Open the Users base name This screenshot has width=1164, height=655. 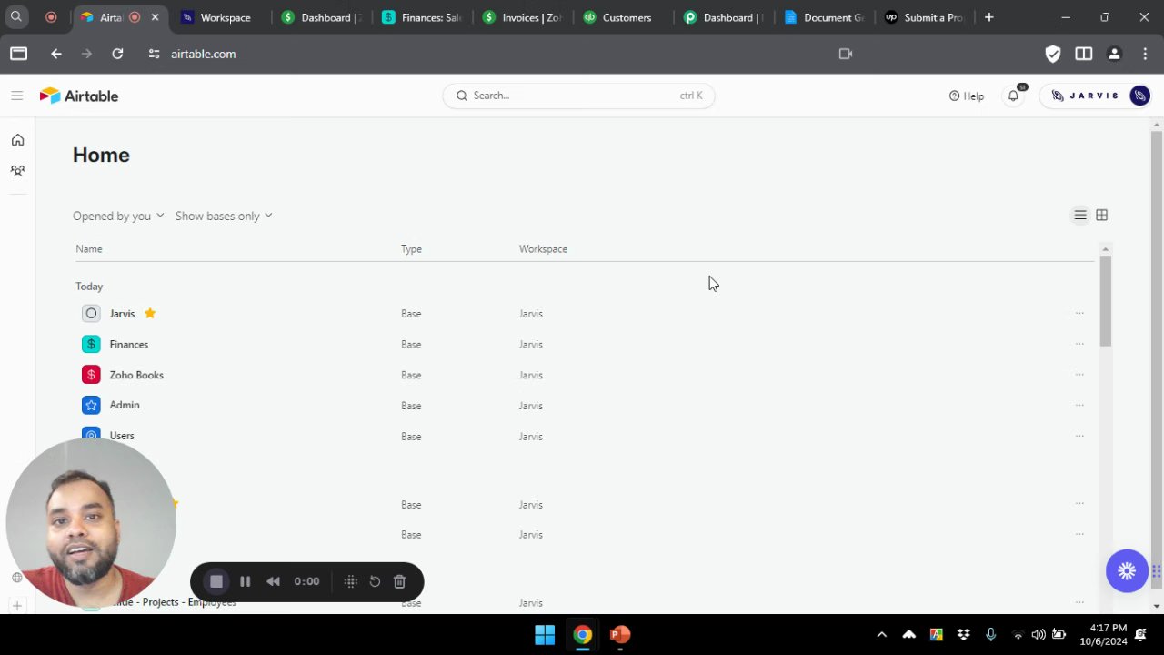122,436
